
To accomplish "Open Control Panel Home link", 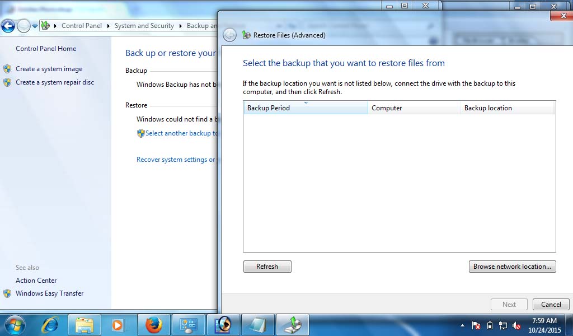I will point(46,49).
